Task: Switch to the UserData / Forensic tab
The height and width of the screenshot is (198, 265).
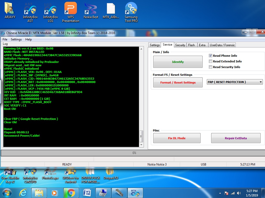Action: tap(222, 45)
